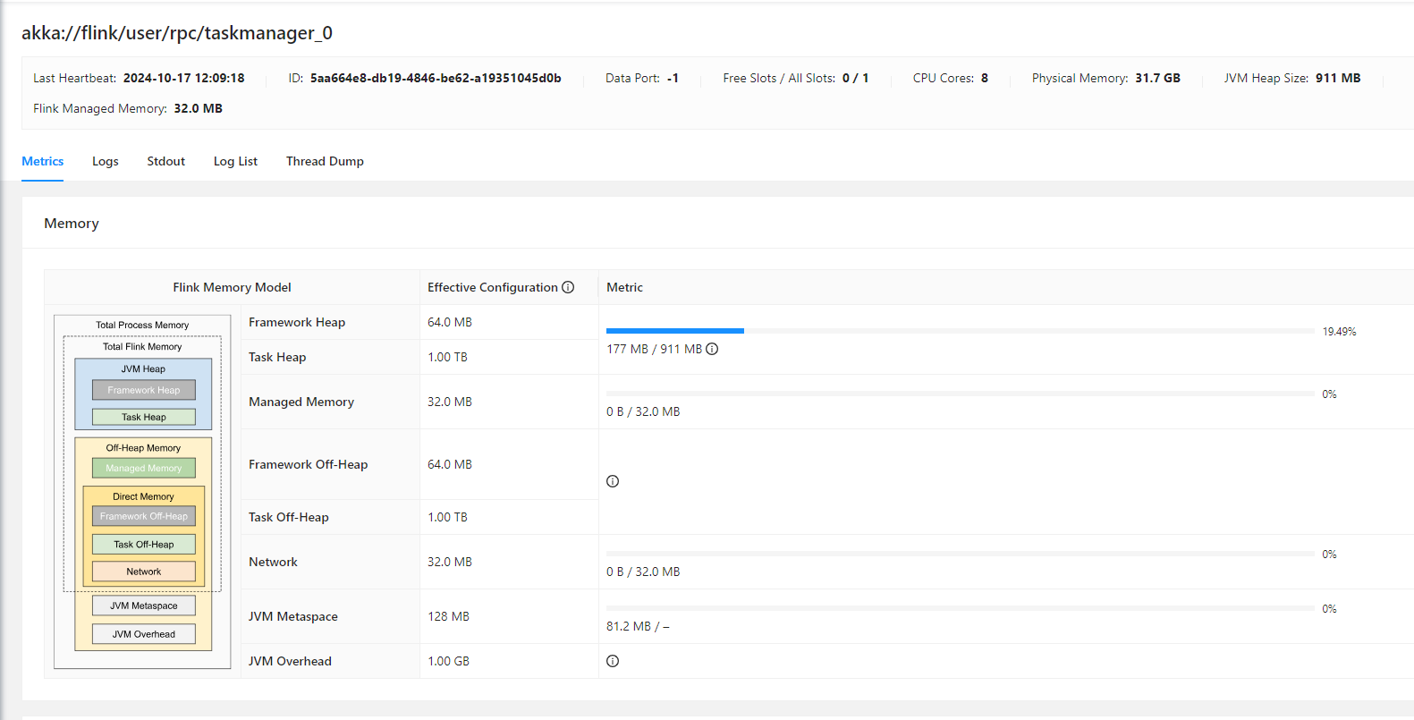The width and height of the screenshot is (1414, 720).
Task: Click info icon in Framework Off-Heap metric row
Action: point(613,481)
